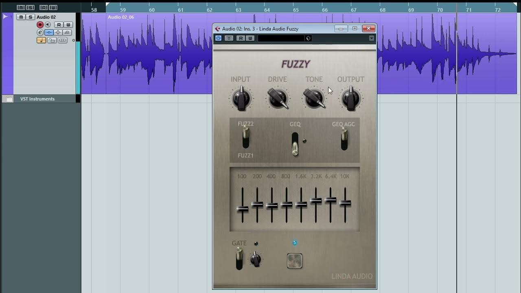Close the Linda Audio Fuzzy plugin window
The width and height of the screenshot is (521, 293).
(368, 28)
